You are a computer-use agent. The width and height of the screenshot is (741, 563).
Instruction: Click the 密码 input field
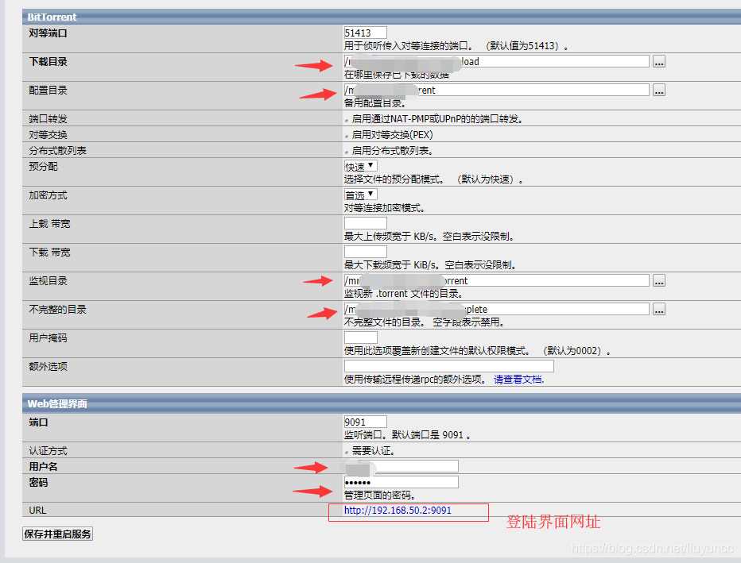tap(402, 482)
